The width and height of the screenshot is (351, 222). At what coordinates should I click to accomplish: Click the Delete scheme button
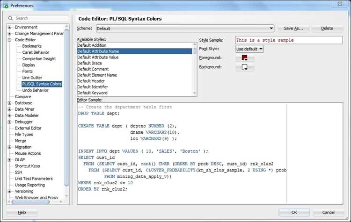327,29
